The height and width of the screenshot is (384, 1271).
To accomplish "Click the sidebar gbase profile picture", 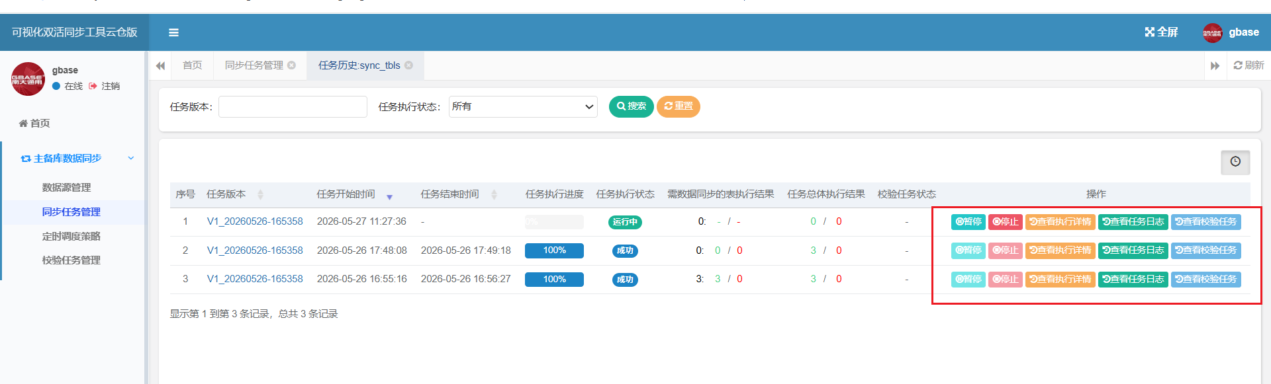I will point(28,79).
